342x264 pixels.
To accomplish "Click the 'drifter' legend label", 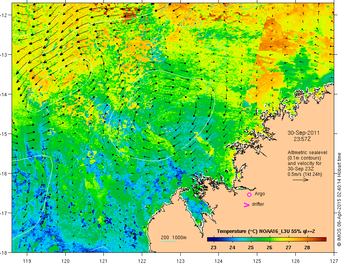I will (x=258, y=204).
